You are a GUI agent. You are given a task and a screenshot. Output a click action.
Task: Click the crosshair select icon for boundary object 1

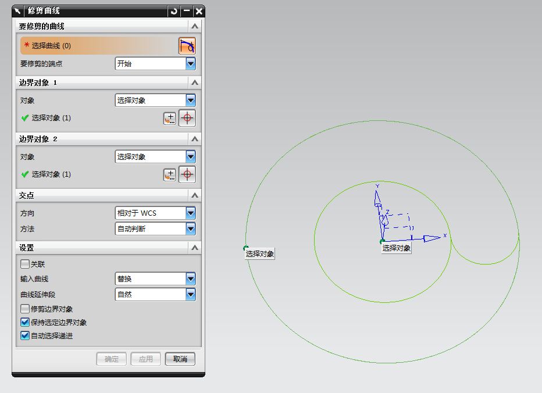(x=187, y=118)
